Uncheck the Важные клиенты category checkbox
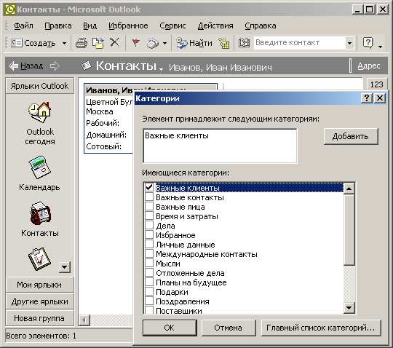Screen dimensions: 393x348 (149, 187)
